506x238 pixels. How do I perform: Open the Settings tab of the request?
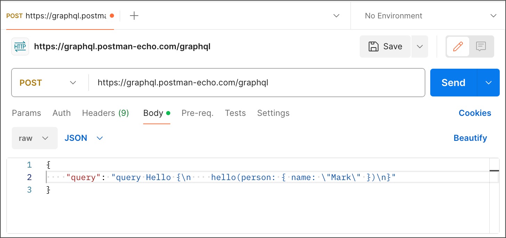click(273, 113)
